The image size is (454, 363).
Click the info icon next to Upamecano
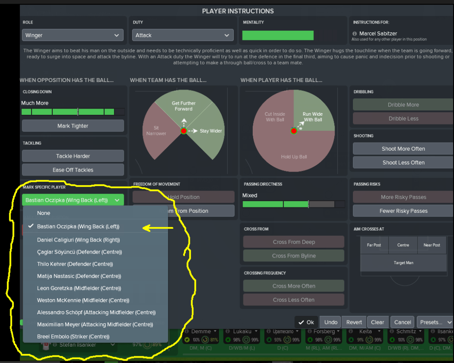pyautogui.click(x=269, y=332)
